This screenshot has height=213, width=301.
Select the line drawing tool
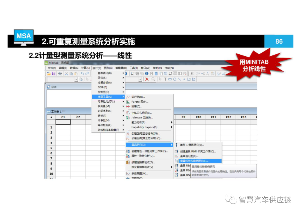click(x=179, y=79)
